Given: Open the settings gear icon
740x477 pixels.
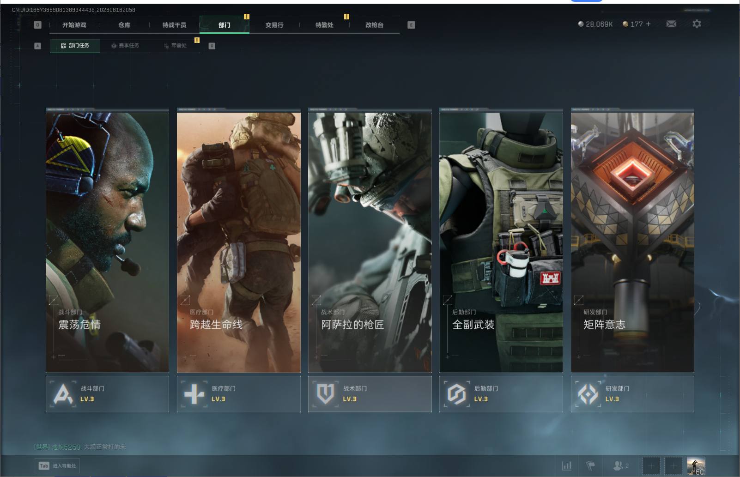Looking at the screenshot, I should (697, 24).
